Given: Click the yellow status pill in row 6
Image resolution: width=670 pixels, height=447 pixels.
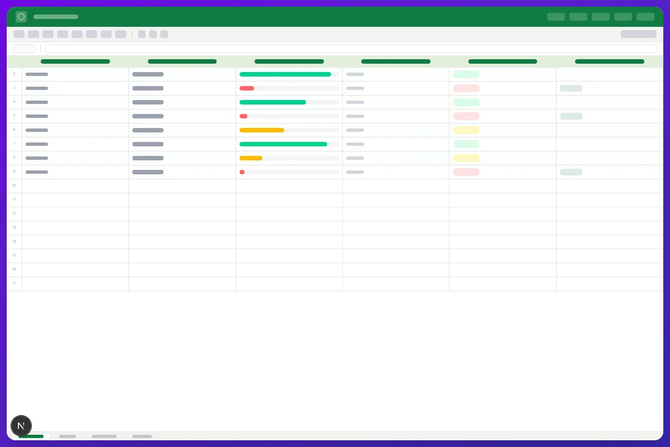Looking at the screenshot, I should [x=466, y=130].
